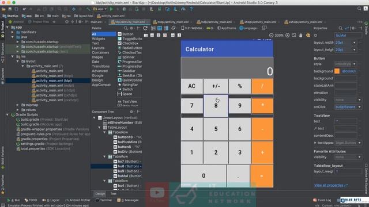
Task: Pick Spinner widget from the palette
Action: tap(126, 57)
